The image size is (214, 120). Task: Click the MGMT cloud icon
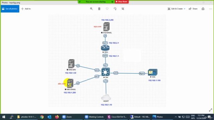[x=106, y=97]
